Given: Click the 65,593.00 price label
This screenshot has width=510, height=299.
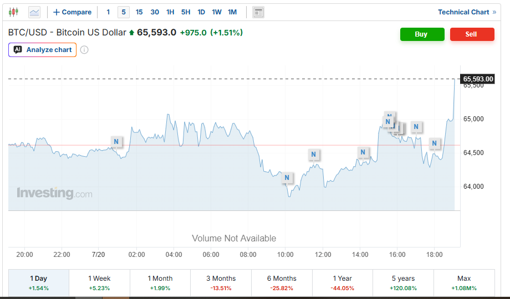Looking at the screenshot, I should point(477,79).
